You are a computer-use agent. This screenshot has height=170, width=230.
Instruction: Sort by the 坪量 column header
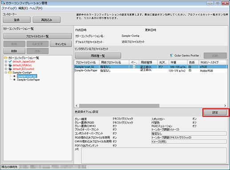pos(178,63)
